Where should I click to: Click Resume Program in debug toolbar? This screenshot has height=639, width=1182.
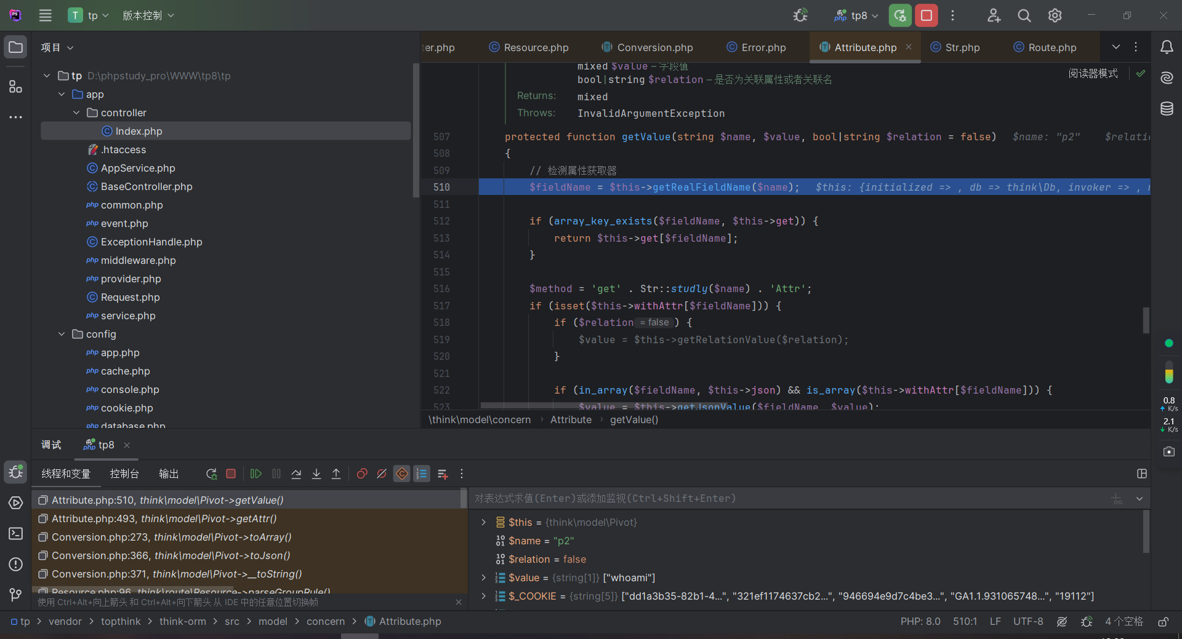[x=256, y=474]
